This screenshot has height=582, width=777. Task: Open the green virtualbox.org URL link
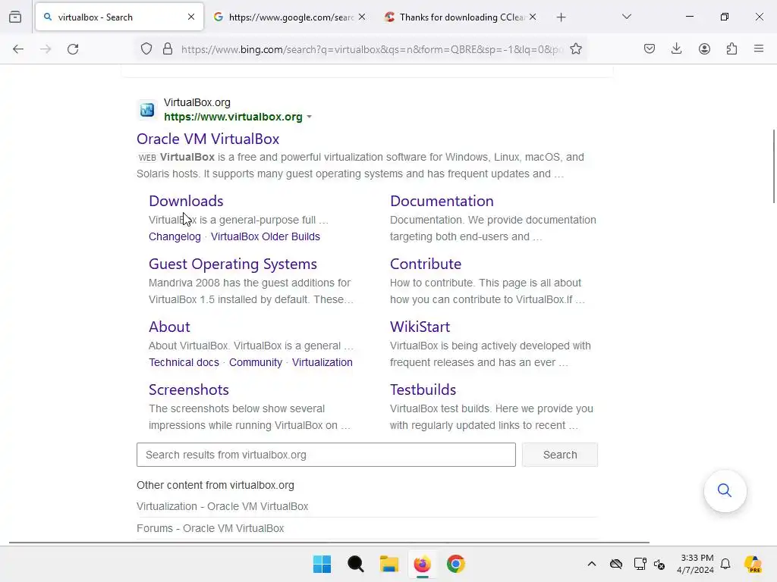(233, 117)
